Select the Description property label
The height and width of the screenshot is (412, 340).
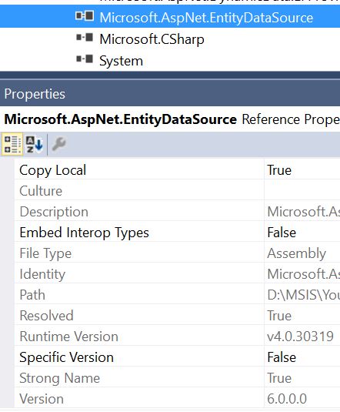click(x=54, y=212)
